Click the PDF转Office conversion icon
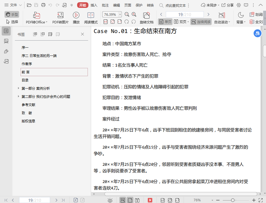This screenshot has width=266, height=203. (x=36, y=15)
